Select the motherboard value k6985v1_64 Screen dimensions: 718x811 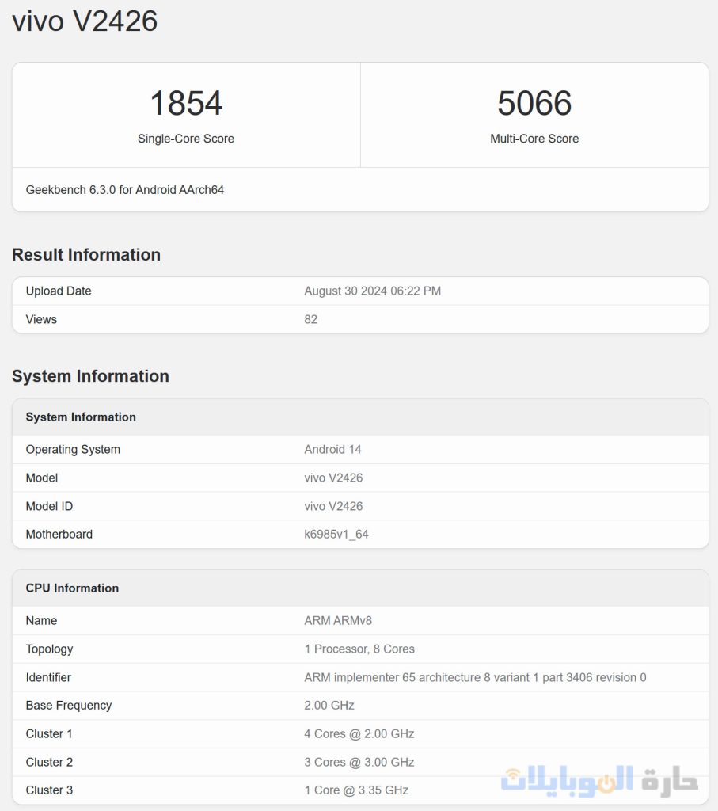point(336,535)
